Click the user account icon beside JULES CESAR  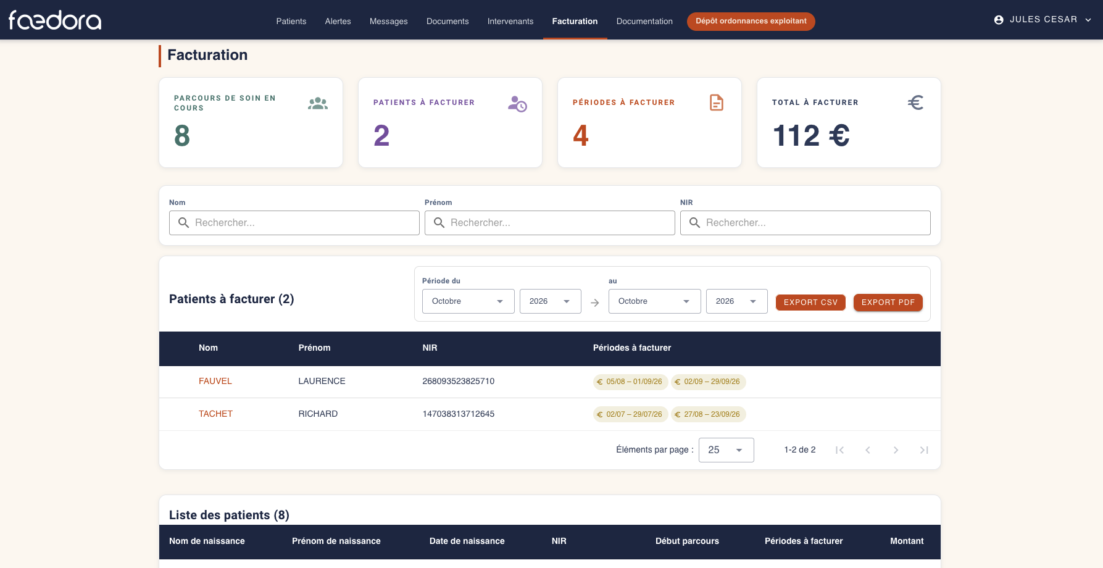pyautogui.click(x=999, y=20)
